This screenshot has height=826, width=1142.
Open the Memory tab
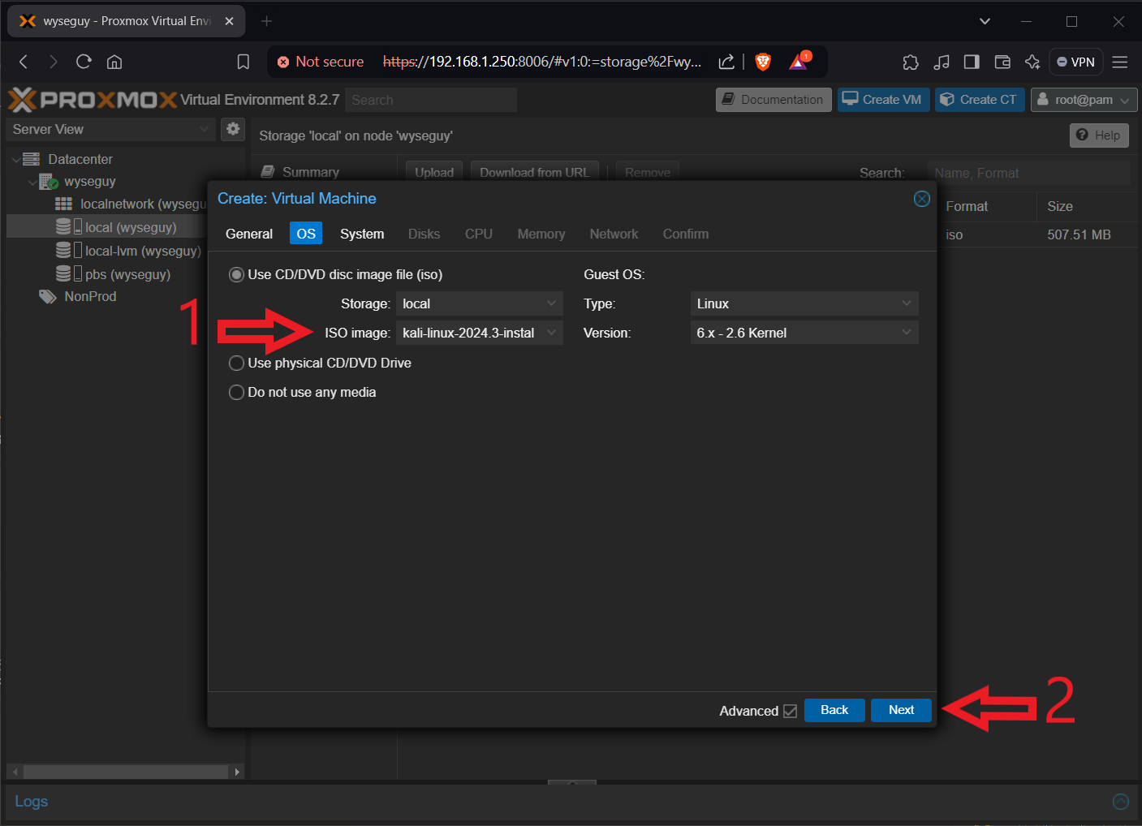[541, 234]
